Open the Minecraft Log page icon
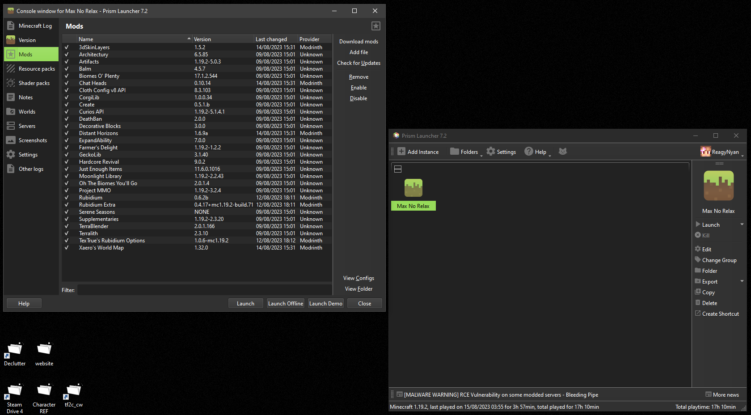 click(x=11, y=26)
